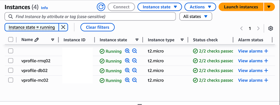
Task: Click page number 1
Action: click(x=250, y=29)
